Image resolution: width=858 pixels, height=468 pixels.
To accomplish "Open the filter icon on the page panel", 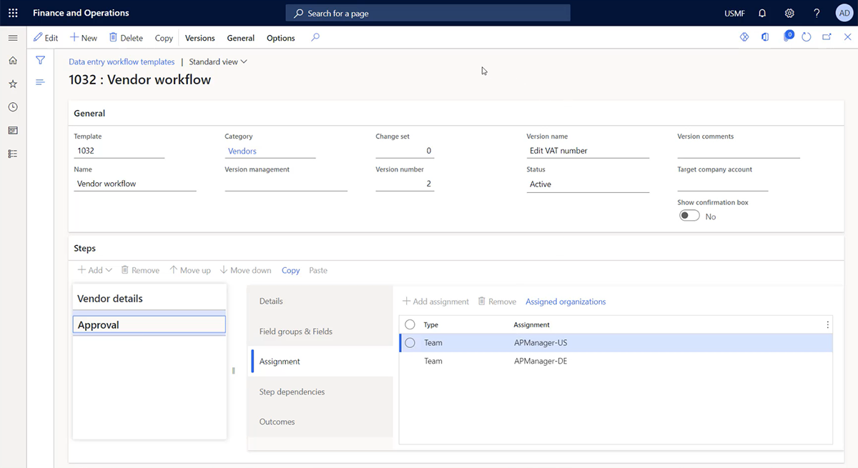I will coord(40,61).
